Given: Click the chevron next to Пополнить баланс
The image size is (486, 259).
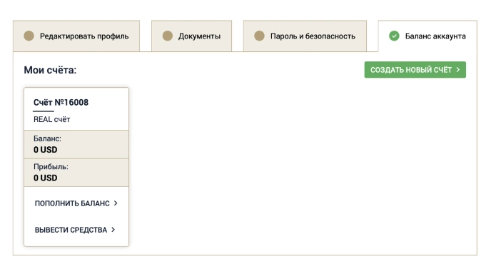Looking at the screenshot, I should pos(116,203).
